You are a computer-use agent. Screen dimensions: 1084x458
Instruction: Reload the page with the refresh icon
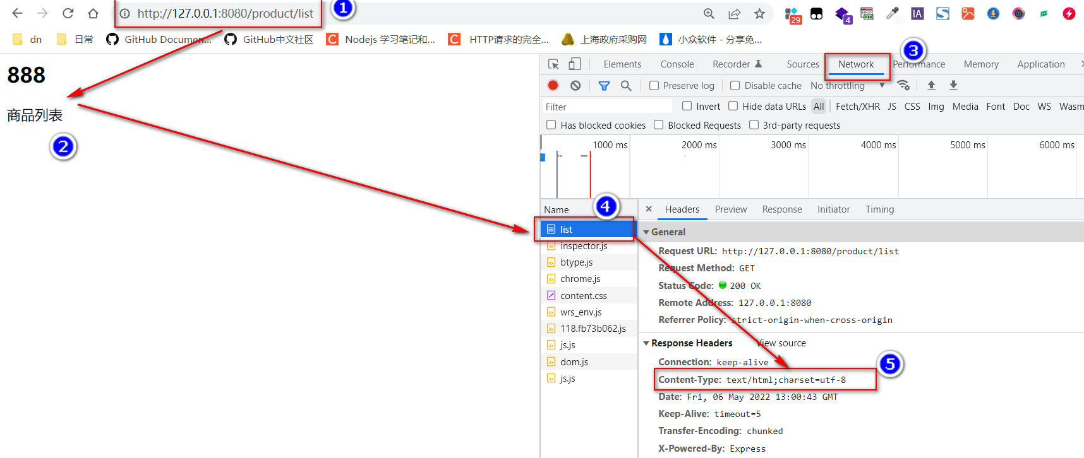68,13
